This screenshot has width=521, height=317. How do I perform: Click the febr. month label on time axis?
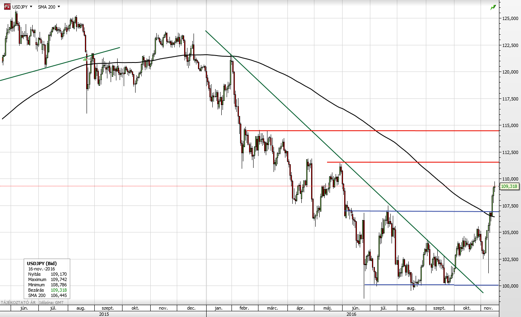pos(245,308)
